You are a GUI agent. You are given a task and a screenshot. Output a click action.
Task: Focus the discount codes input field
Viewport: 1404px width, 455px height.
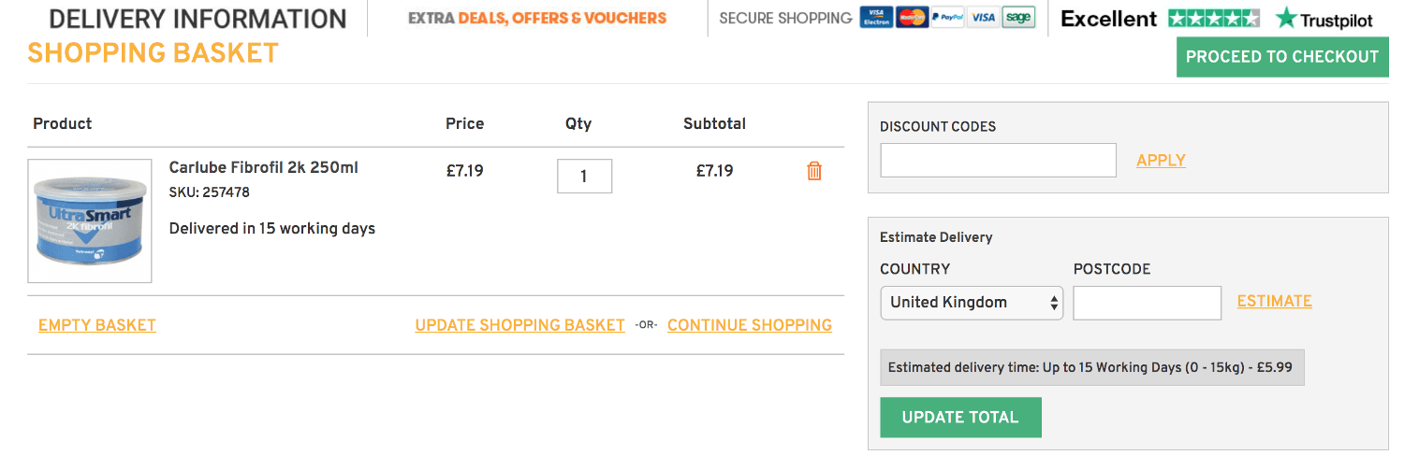coord(999,160)
